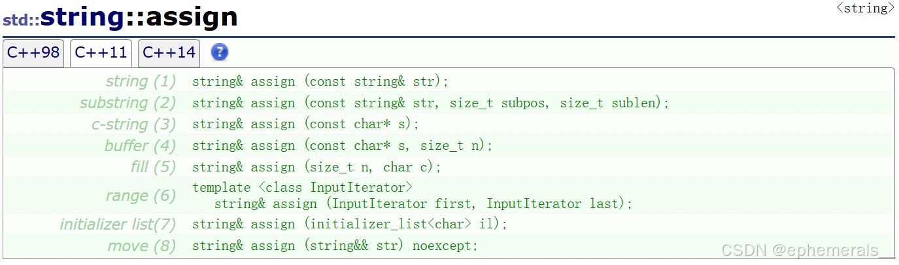This screenshot has width=899, height=265.
Task: Click the 'initializer list(7)' label
Action: point(118,224)
